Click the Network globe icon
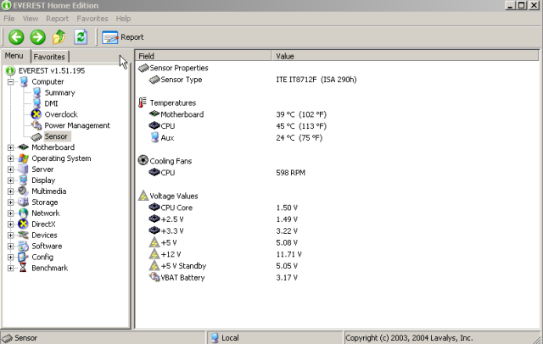The height and width of the screenshot is (344, 543). click(23, 214)
